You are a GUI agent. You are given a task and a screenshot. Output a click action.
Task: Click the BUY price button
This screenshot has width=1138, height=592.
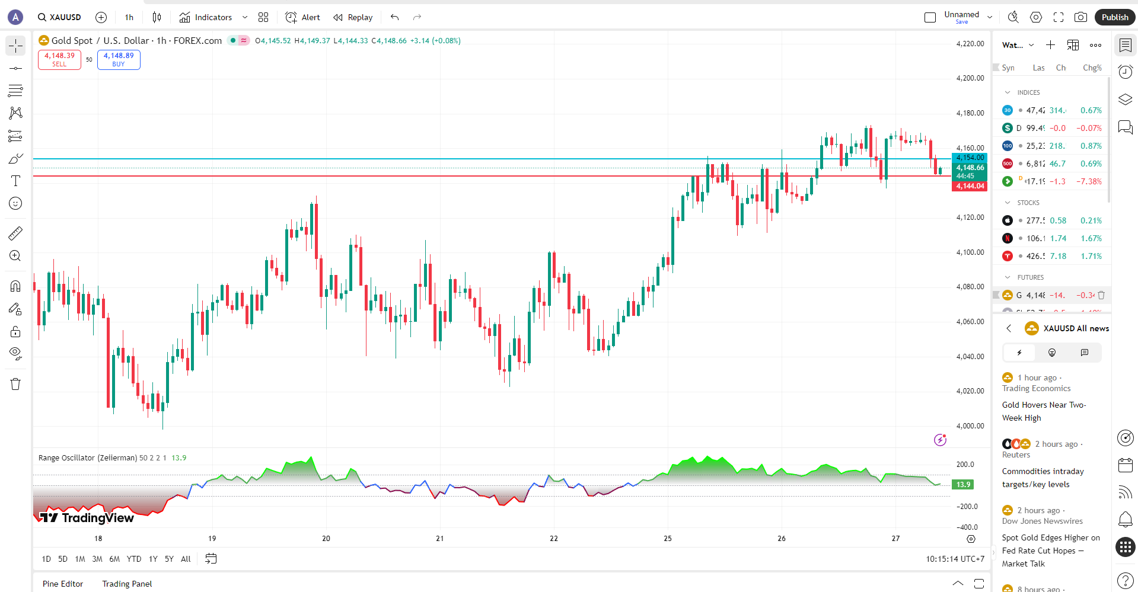click(119, 59)
